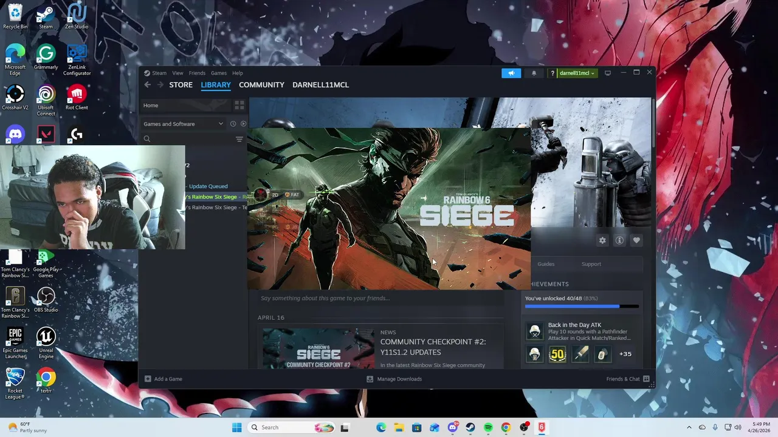
Task: Click the library search field
Action: [x=188, y=139]
